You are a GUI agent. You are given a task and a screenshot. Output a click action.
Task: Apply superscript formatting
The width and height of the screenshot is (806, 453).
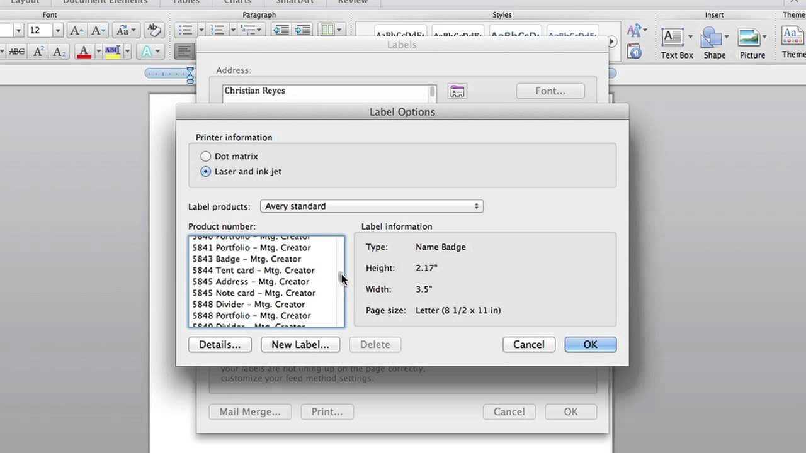(x=38, y=52)
